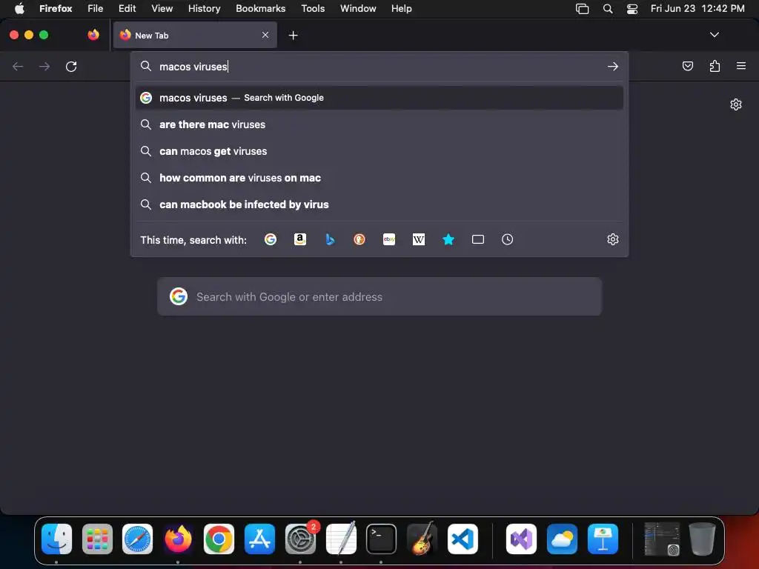Open the History menu
This screenshot has width=759, height=569.
(x=204, y=8)
